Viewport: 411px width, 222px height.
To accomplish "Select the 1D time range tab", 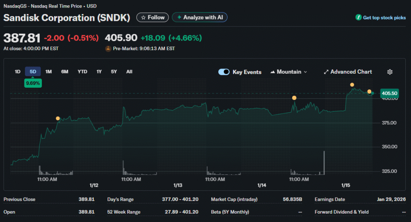I will tap(18, 72).
